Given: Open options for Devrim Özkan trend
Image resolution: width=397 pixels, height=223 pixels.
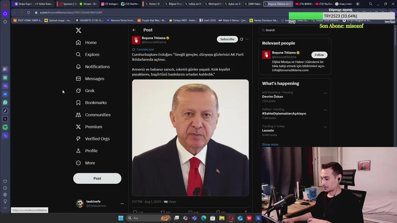Looking at the screenshot, I should (325, 93).
